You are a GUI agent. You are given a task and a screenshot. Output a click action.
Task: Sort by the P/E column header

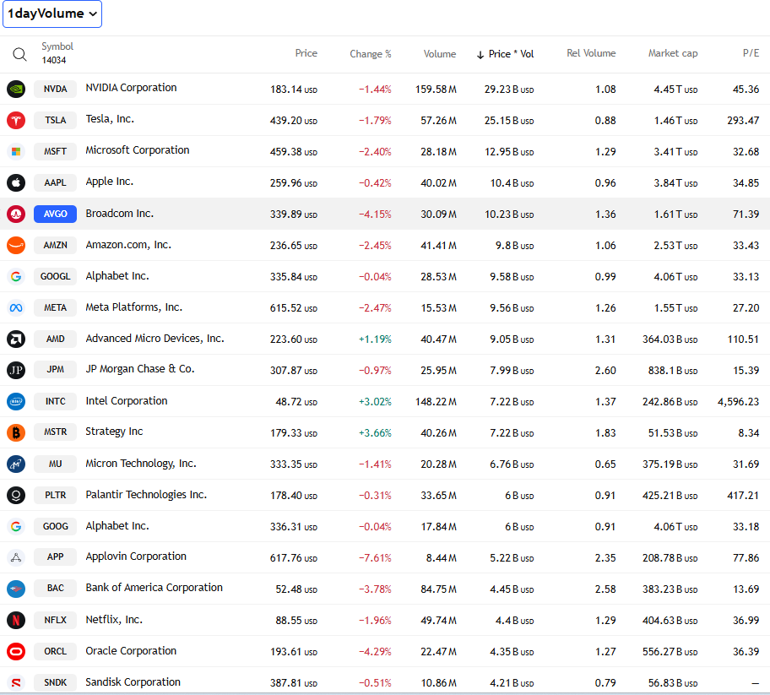(x=751, y=53)
